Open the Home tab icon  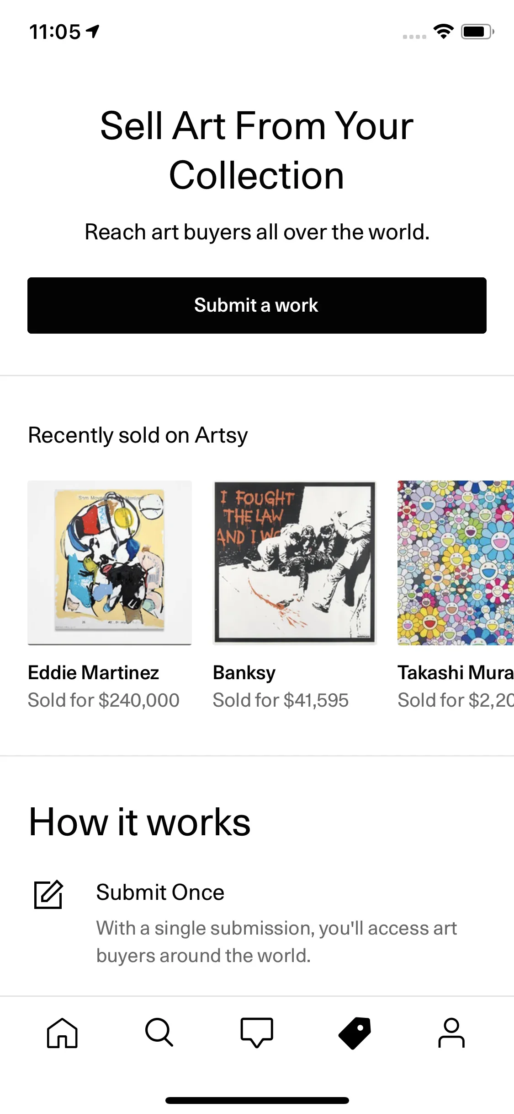62,1033
